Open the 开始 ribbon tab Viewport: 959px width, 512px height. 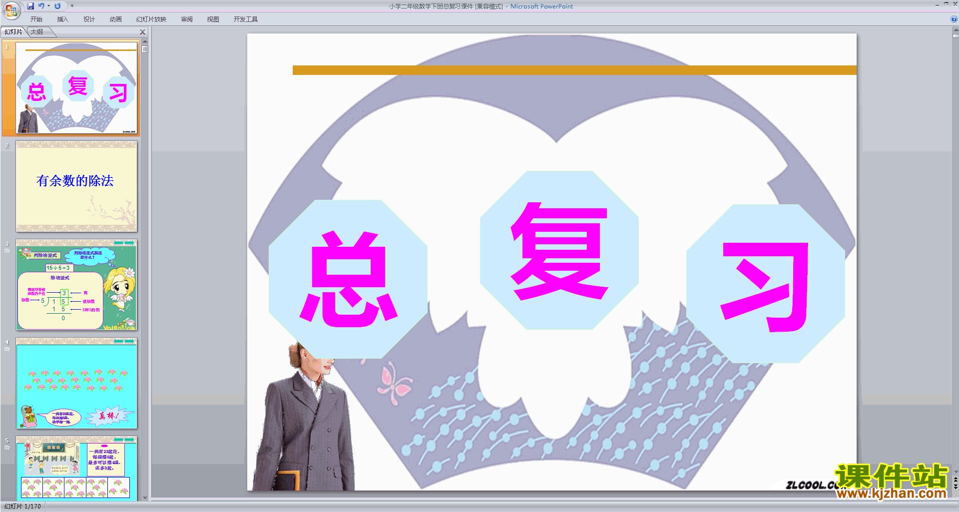tap(36, 19)
